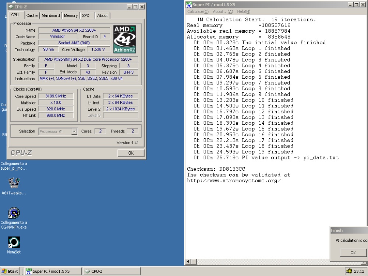Click the Bus Speed value 320.0 MHz
Image resolution: width=368 pixels, height=276 pixels.
coord(56,109)
